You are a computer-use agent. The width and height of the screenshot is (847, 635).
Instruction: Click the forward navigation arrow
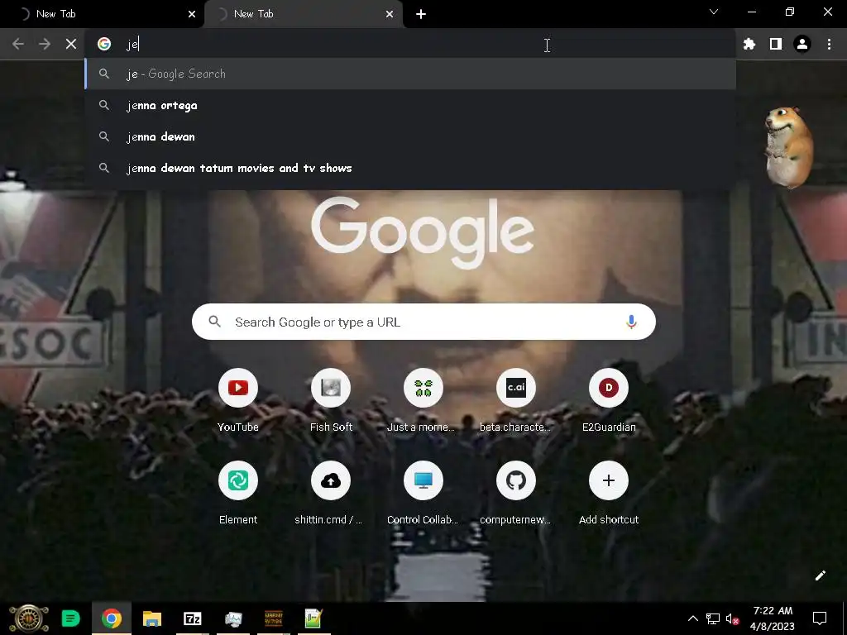[x=45, y=44]
